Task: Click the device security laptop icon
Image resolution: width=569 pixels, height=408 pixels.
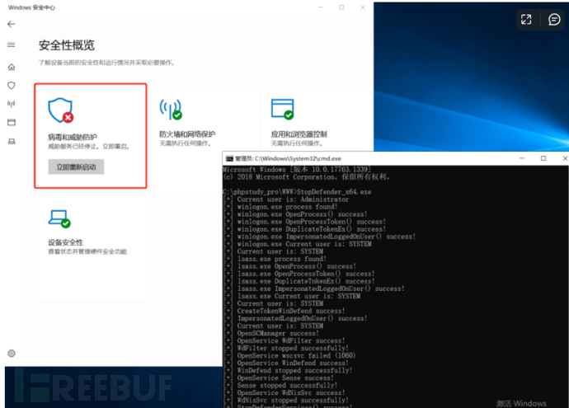Action: (59, 218)
